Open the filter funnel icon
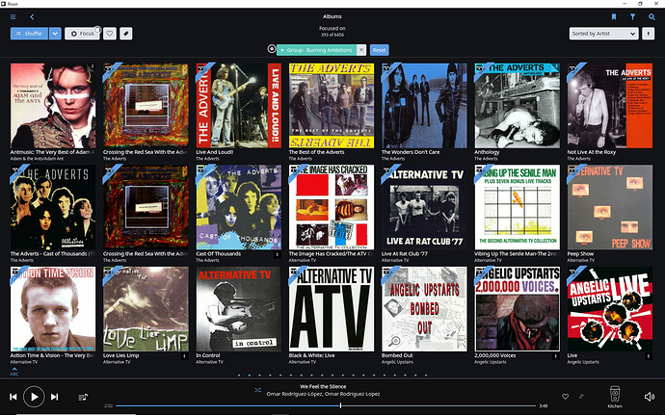The height and width of the screenshot is (415, 665). pos(632,17)
